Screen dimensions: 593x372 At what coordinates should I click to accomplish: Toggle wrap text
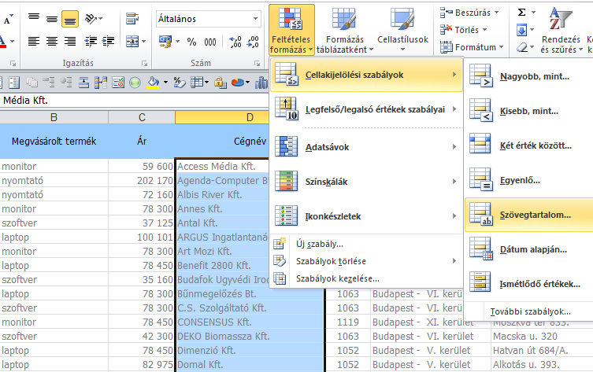click(x=132, y=19)
